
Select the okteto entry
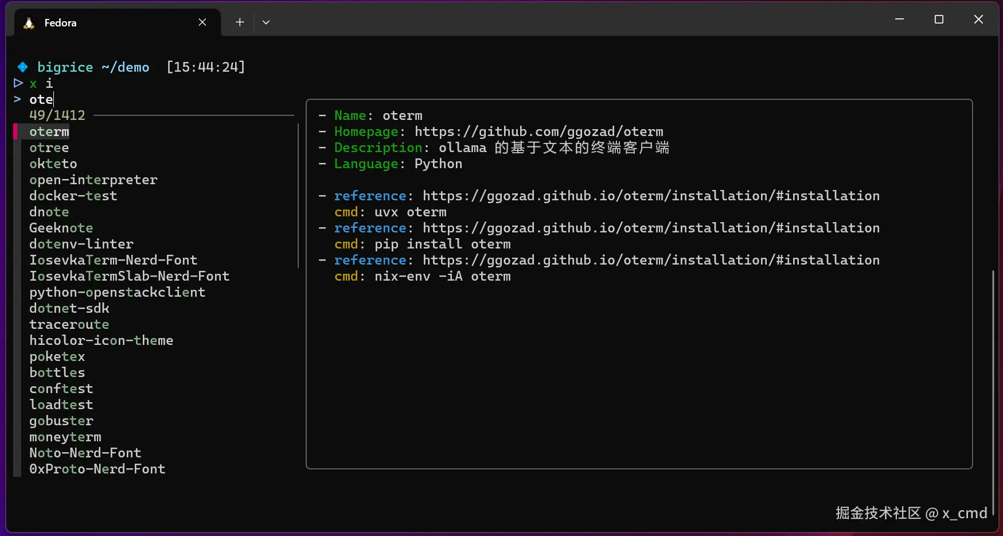pos(53,164)
